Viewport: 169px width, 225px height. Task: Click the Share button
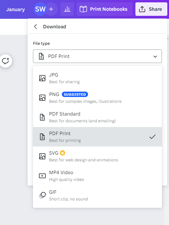(151, 9)
